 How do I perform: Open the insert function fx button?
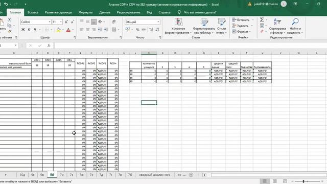49,45
